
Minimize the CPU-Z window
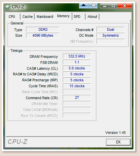tap(105, 6)
